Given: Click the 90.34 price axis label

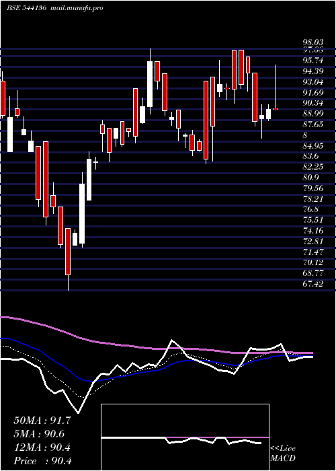Looking at the screenshot, I should coord(312,103).
